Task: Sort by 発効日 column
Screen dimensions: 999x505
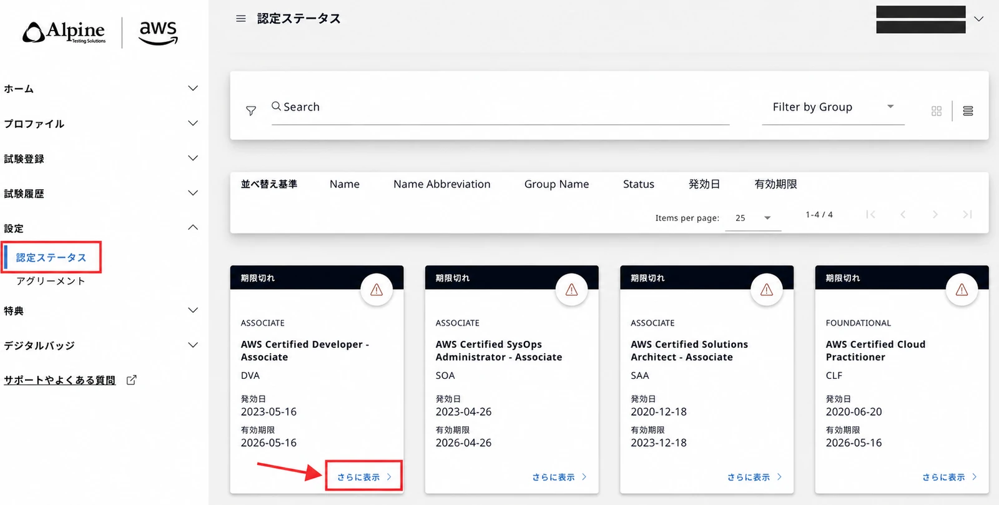Action: (704, 184)
